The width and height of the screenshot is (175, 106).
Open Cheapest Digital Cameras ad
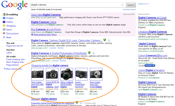(x=153, y=32)
